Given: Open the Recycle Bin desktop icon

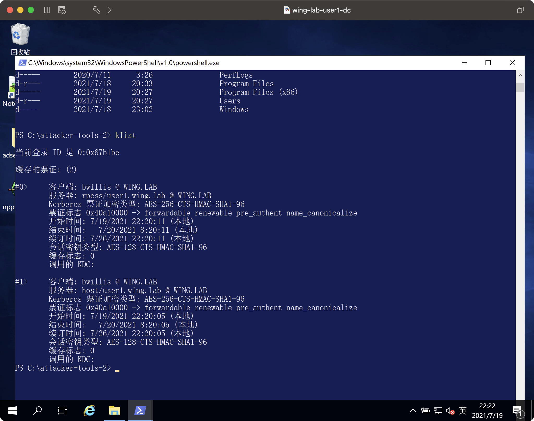Looking at the screenshot, I should pyautogui.click(x=20, y=39).
